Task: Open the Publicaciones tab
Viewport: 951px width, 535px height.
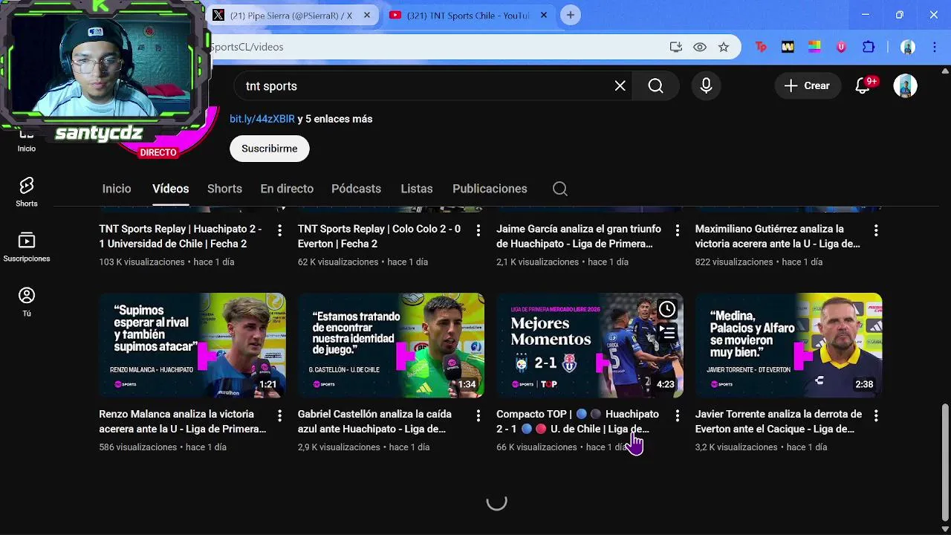Action: click(490, 189)
